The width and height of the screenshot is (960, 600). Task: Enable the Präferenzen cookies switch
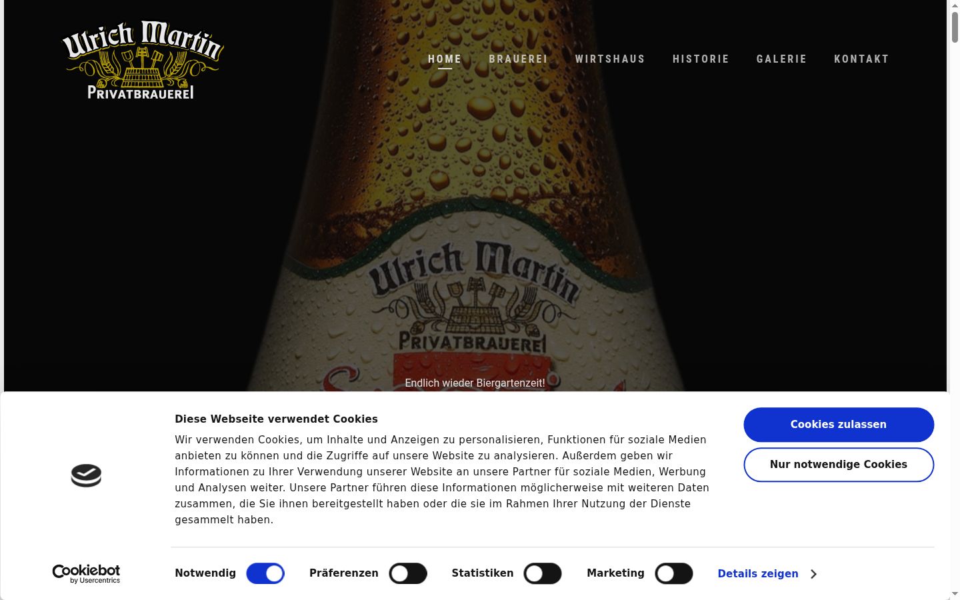coord(408,573)
